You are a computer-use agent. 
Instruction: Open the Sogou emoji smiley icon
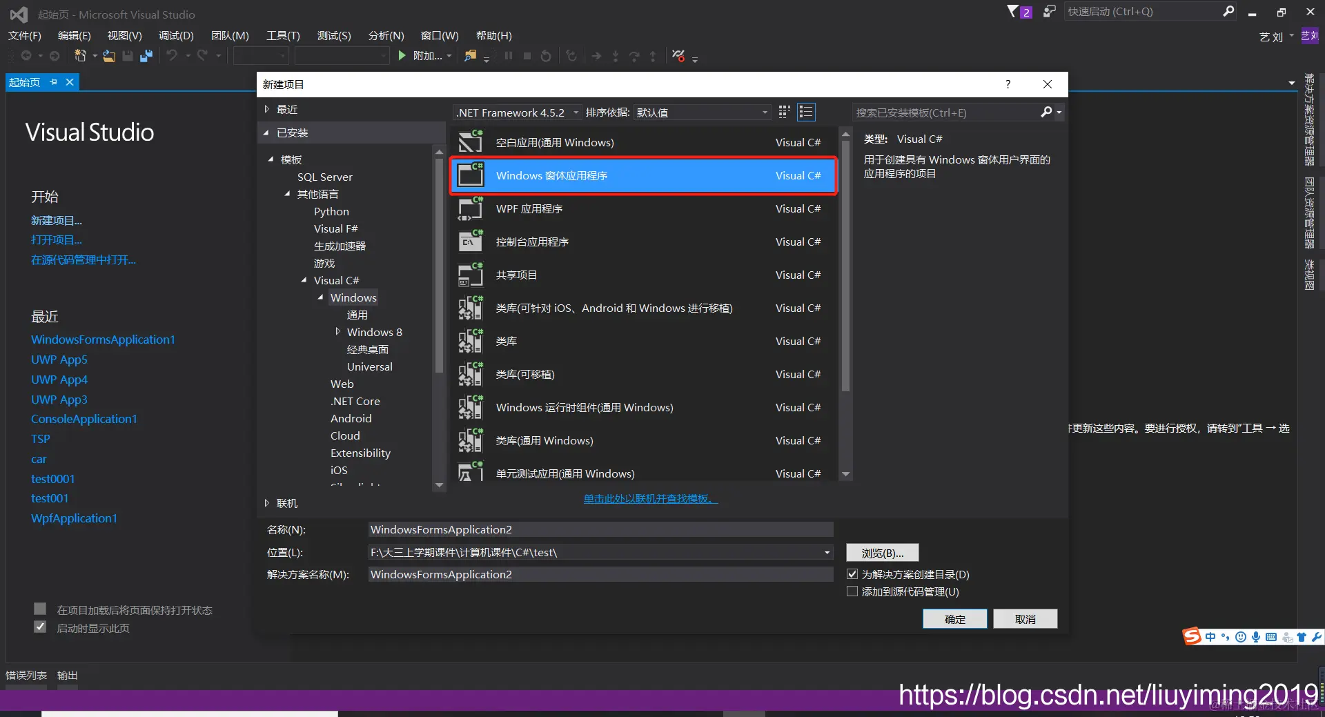point(1241,637)
